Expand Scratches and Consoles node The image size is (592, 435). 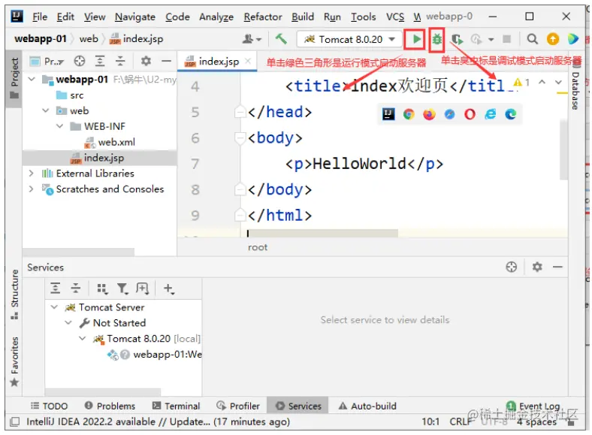coord(32,189)
